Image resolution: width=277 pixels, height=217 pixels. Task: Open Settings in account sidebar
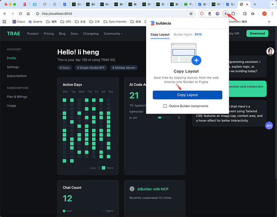[13, 67]
